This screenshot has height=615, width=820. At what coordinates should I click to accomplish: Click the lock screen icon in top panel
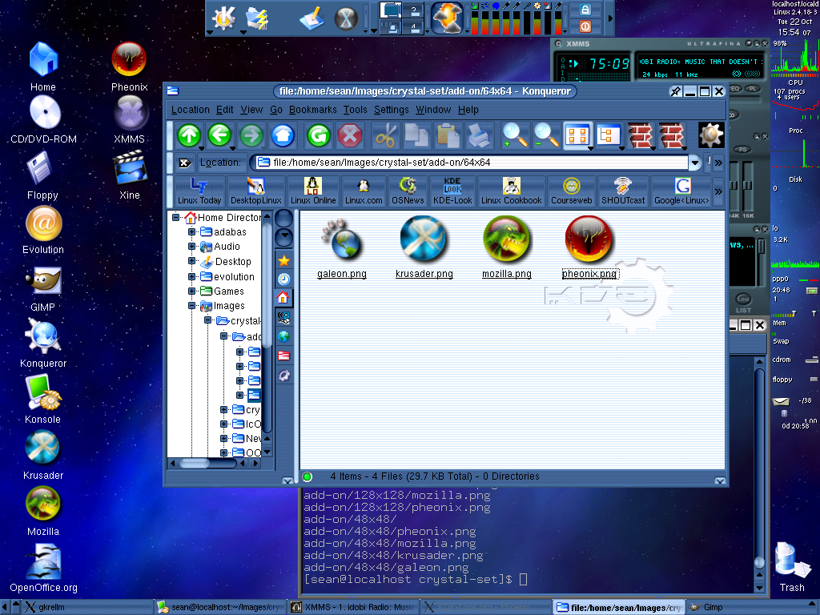point(585,10)
